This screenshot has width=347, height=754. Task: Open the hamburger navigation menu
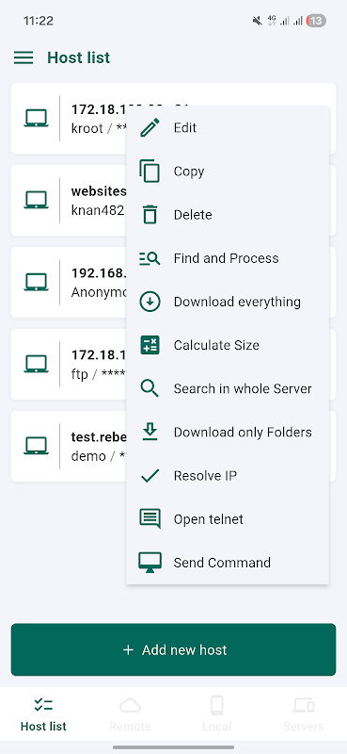(24, 57)
